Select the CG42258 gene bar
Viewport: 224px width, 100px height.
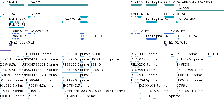click(58, 5)
